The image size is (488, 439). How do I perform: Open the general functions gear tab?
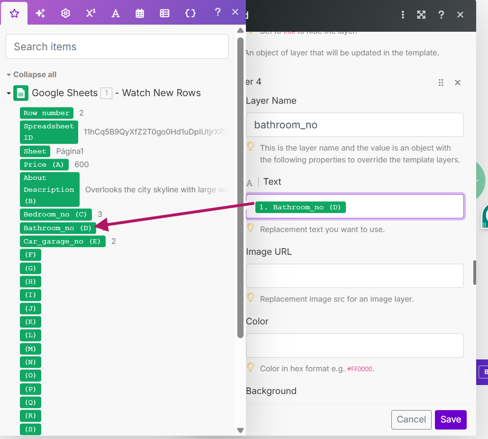tap(65, 13)
